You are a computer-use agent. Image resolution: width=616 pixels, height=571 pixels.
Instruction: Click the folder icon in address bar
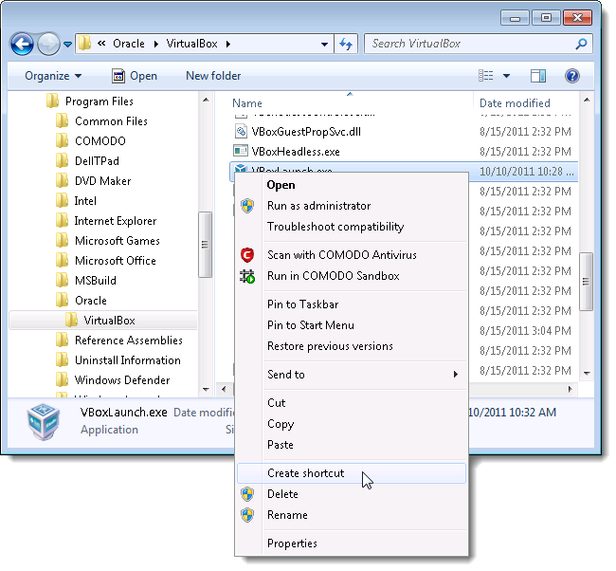point(84,44)
